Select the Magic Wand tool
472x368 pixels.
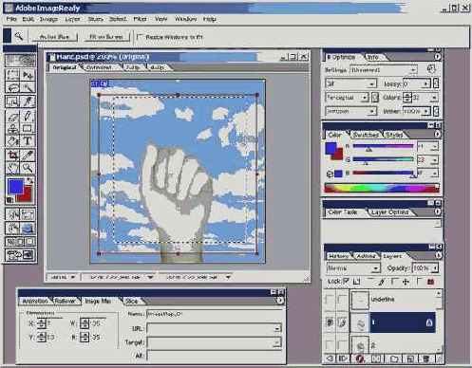click(28, 87)
